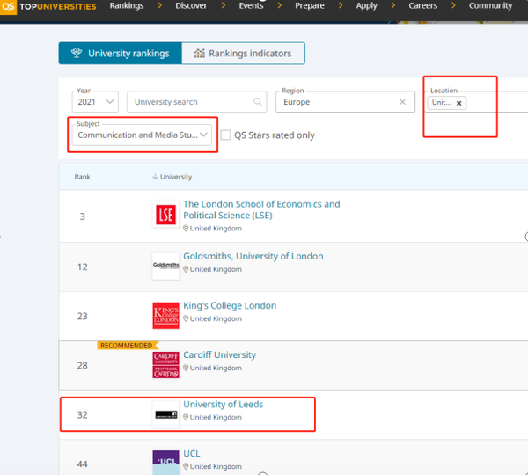Expand chevron next to Events
Image resolution: width=528 pixels, height=475 pixels.
279,6
